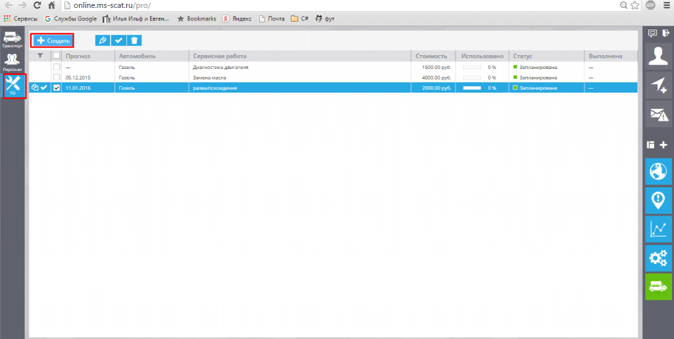
Task: Sort by the Статус column header
Action: pyautogui.click(x=547, y=56)
